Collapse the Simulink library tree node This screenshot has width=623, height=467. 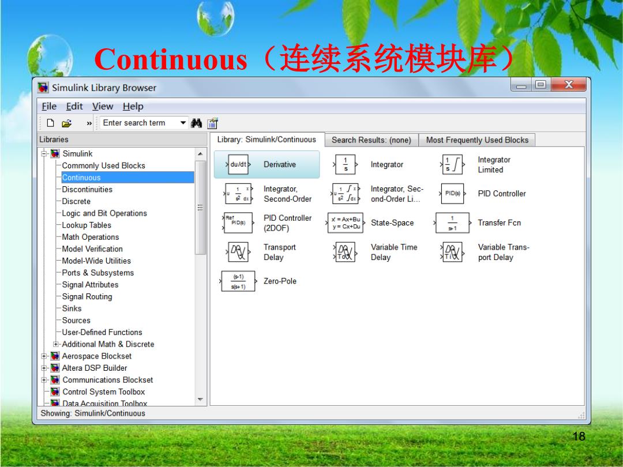(x=44, y=153)
